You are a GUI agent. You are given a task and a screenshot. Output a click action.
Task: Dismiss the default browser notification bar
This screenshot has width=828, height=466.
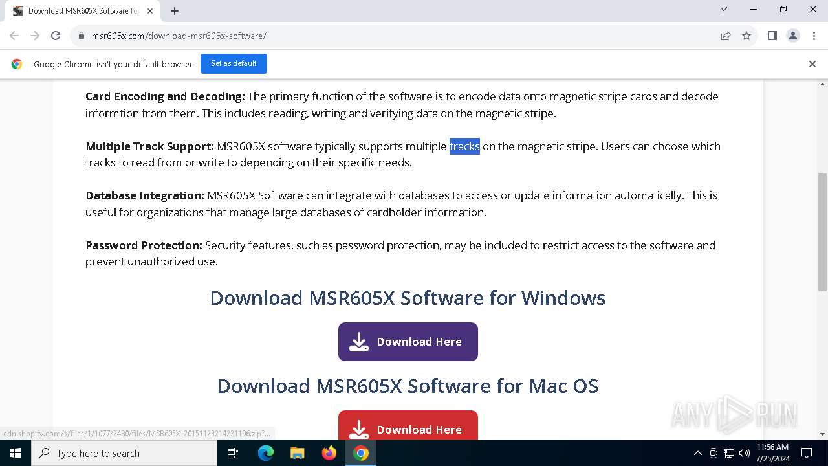[812, 64]
